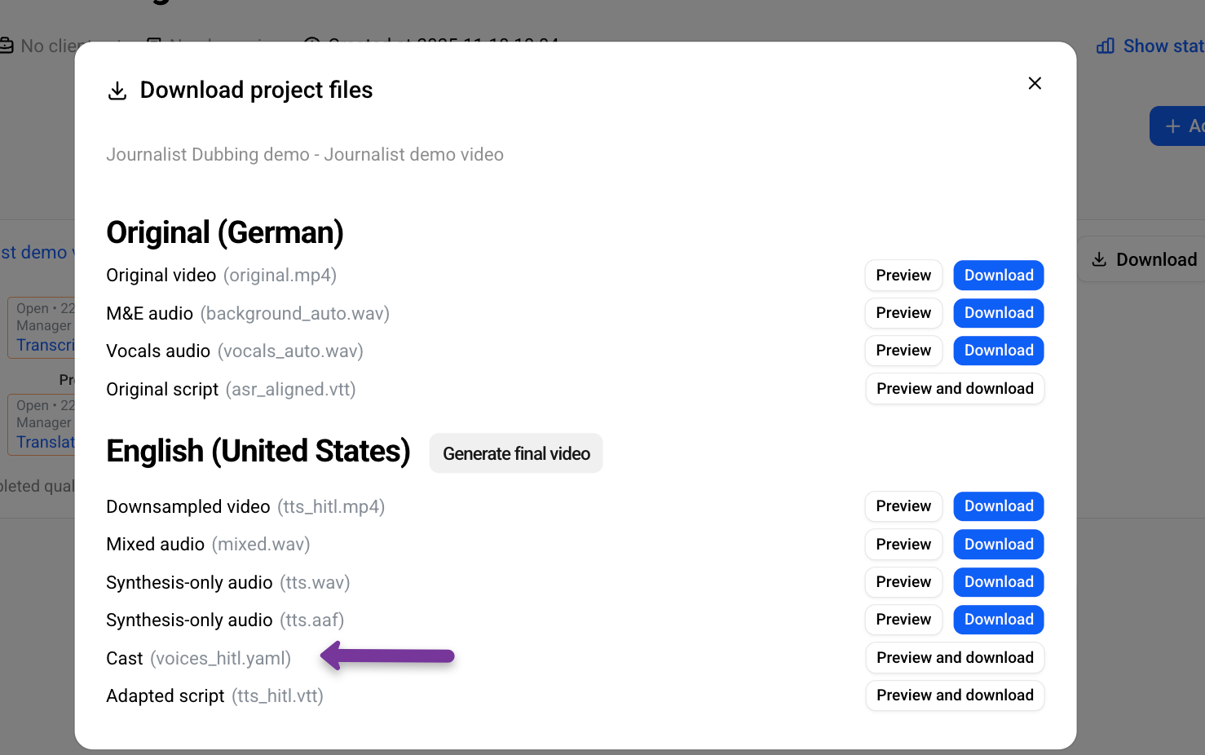Preview and download the Cast voices_hitl.yaml
The width and height of the screenshot is (1205, 755).
pyautogui.click(x=955, y=658)
